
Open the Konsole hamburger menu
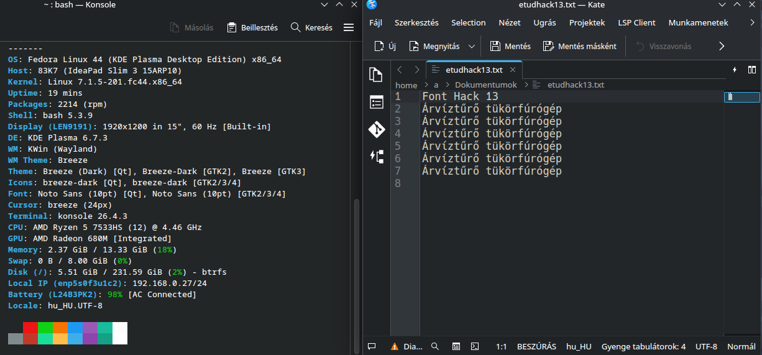click(349, 27)
